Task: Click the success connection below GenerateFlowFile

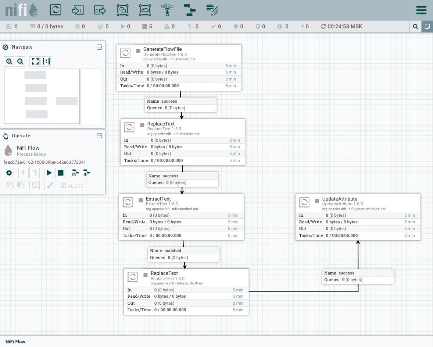Action: [181, 105]
